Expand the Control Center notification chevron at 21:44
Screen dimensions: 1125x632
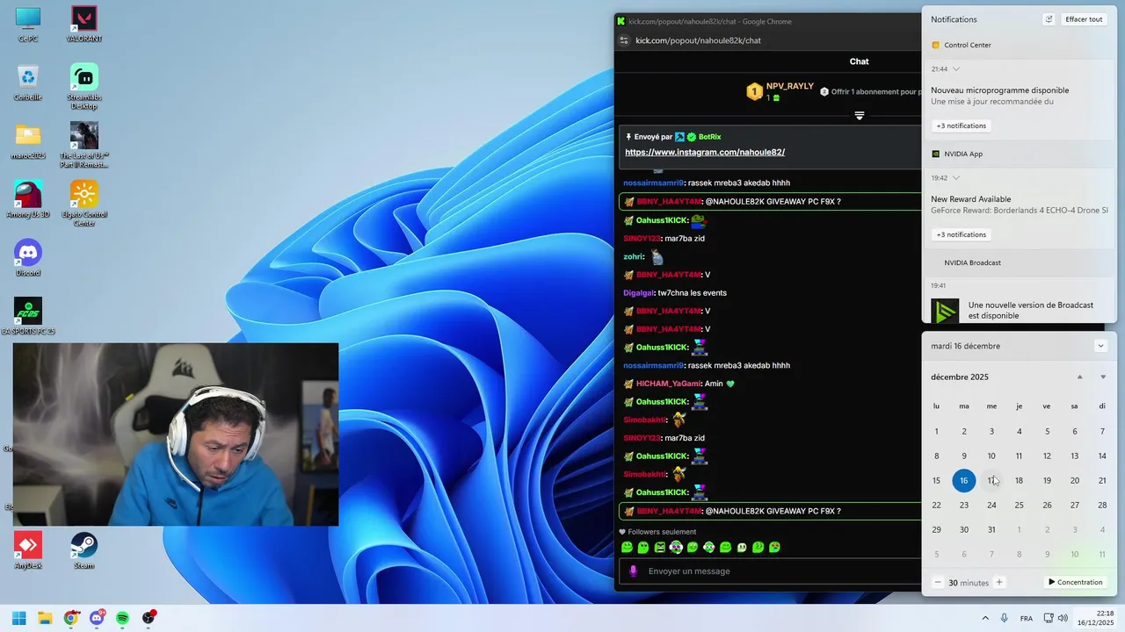coord(956,68)
